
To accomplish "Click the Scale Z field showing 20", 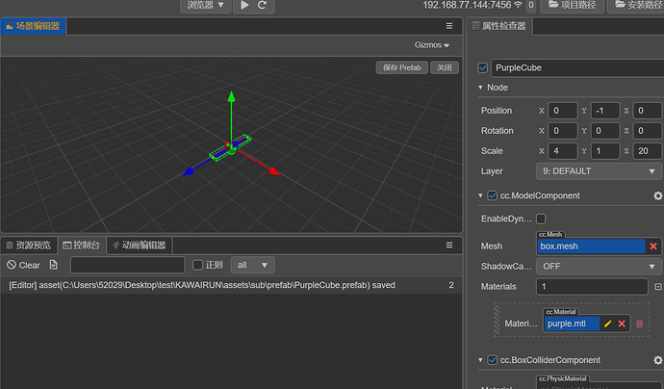I will coord(647,151).
